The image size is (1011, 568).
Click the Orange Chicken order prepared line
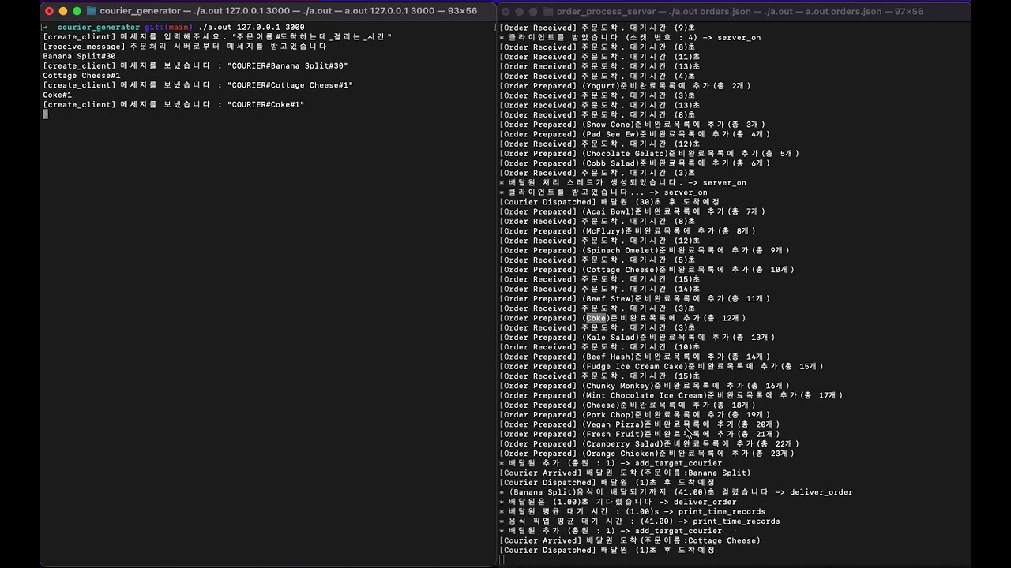[646, 454]
